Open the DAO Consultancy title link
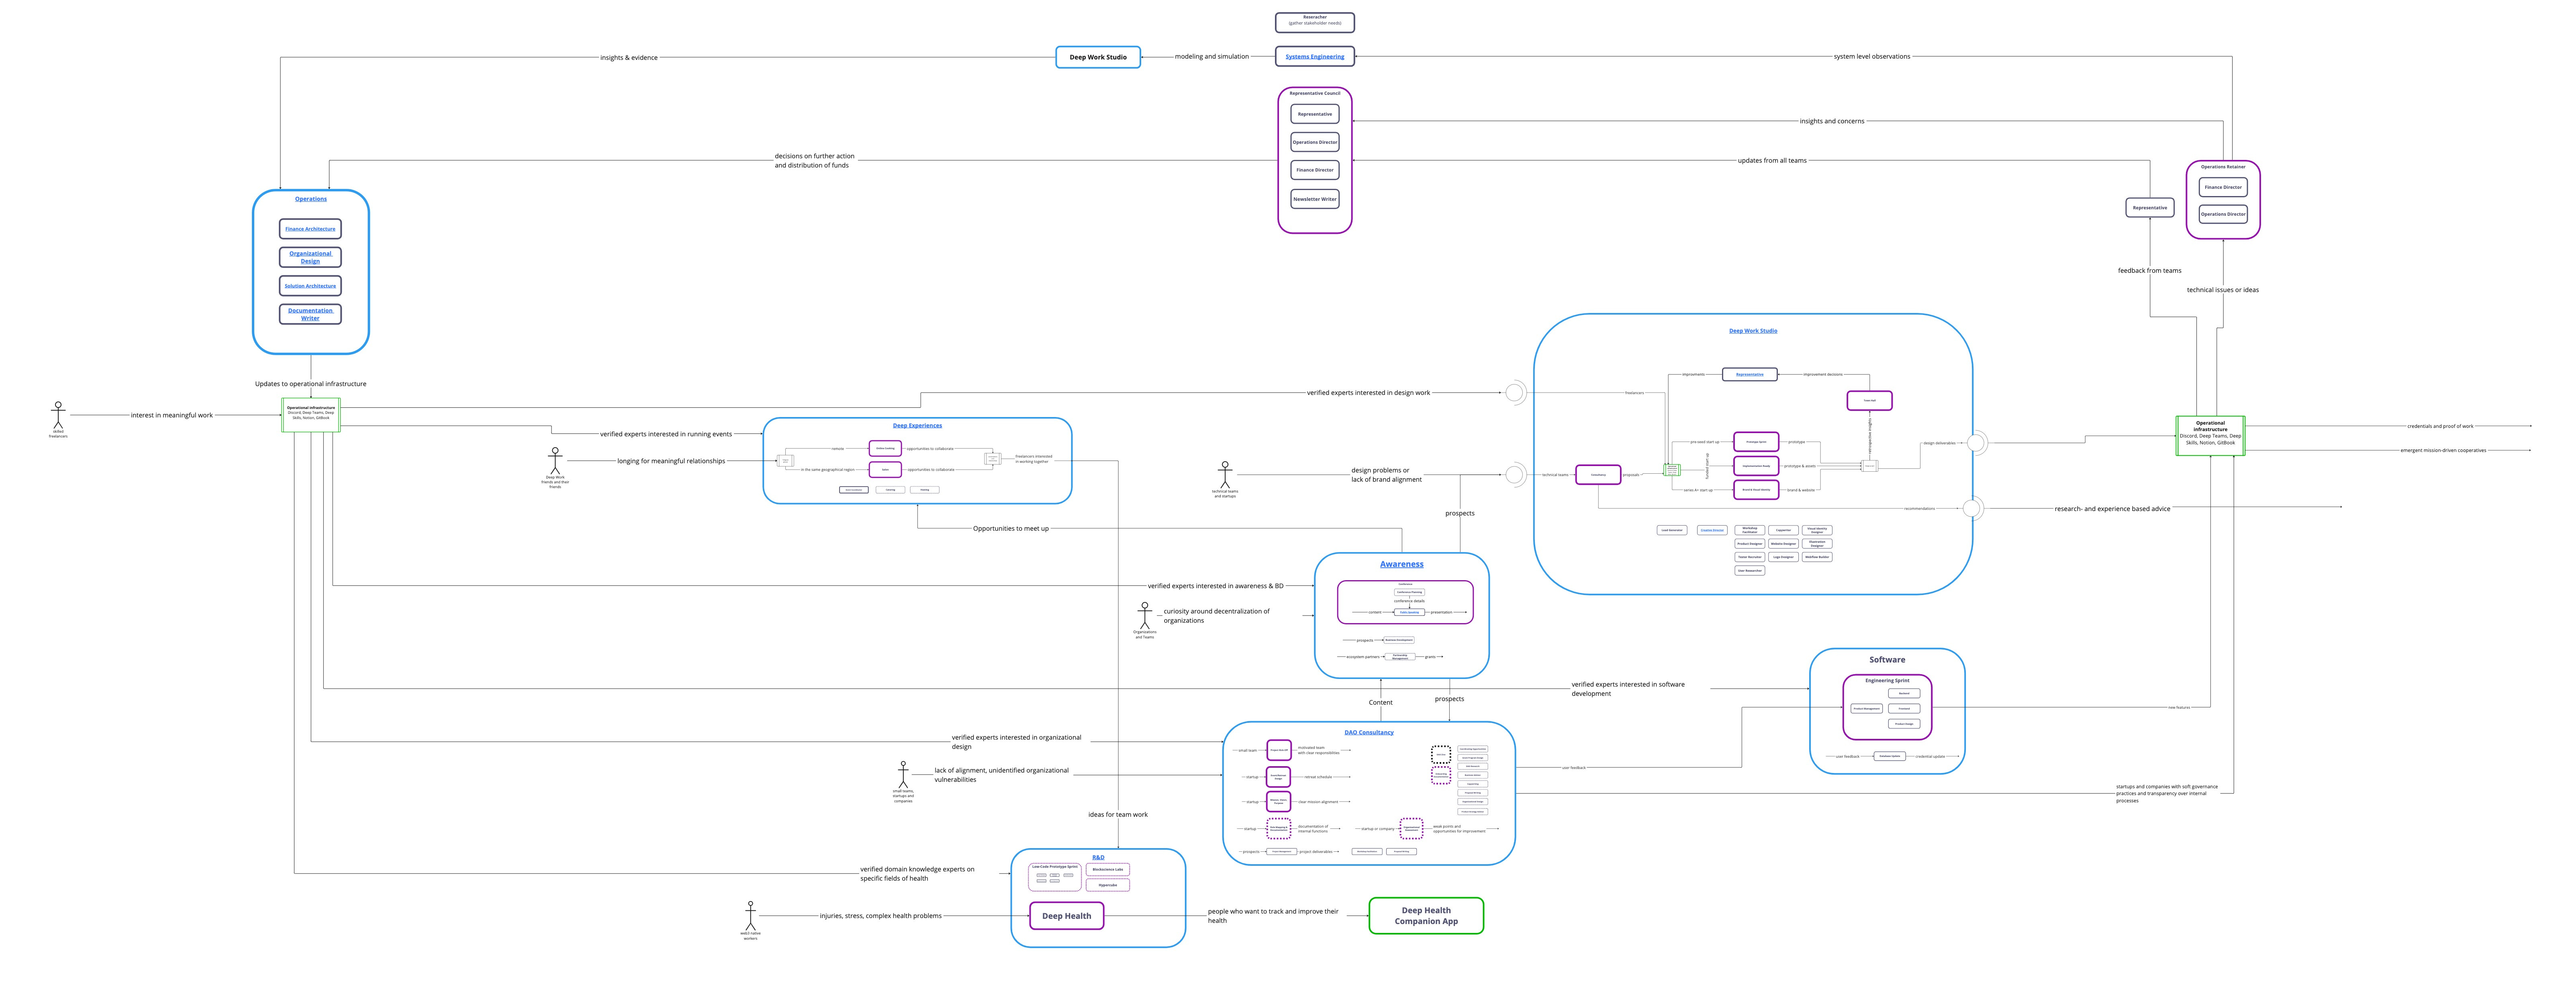 click(1368, 732)
